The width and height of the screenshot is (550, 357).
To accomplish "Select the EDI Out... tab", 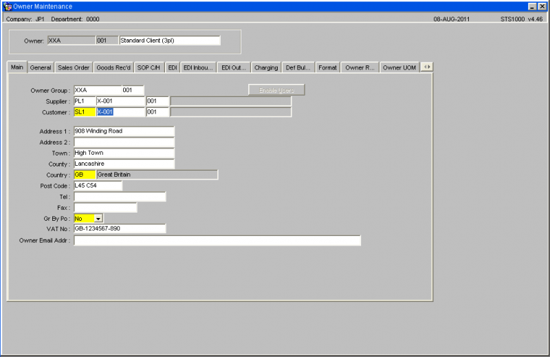I will coord(234,67).
